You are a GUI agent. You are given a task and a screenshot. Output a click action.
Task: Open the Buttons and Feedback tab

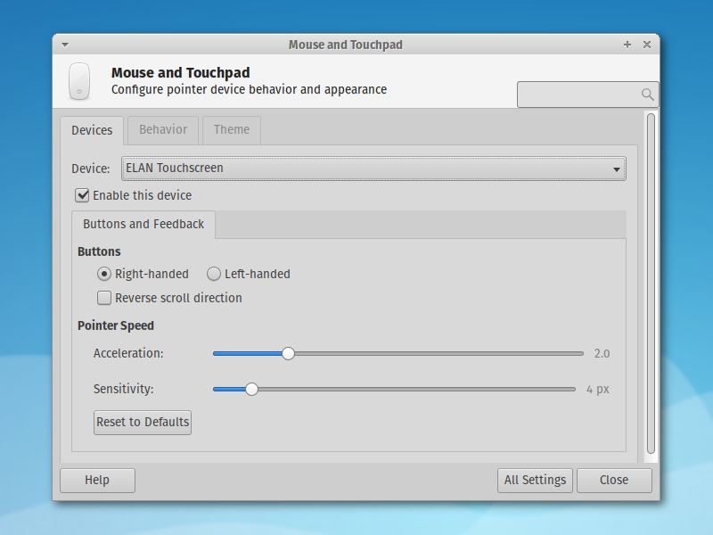pyautogui.click(x=143, y=224)
